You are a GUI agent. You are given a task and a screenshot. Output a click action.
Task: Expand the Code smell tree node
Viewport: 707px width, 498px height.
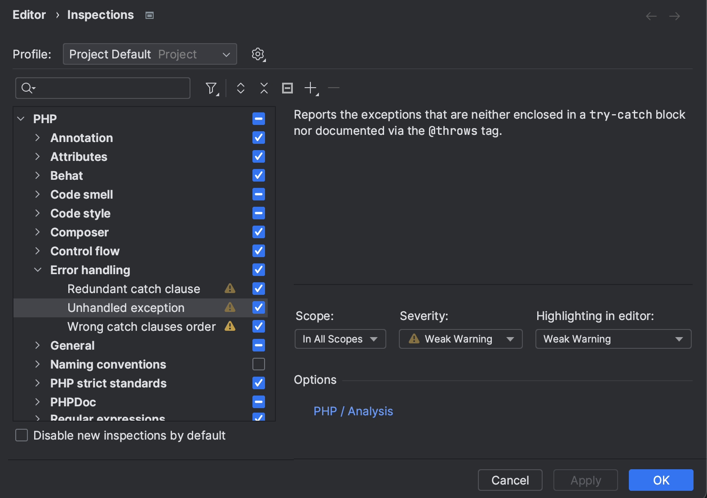pyautogui.click(x=38, y=194)
